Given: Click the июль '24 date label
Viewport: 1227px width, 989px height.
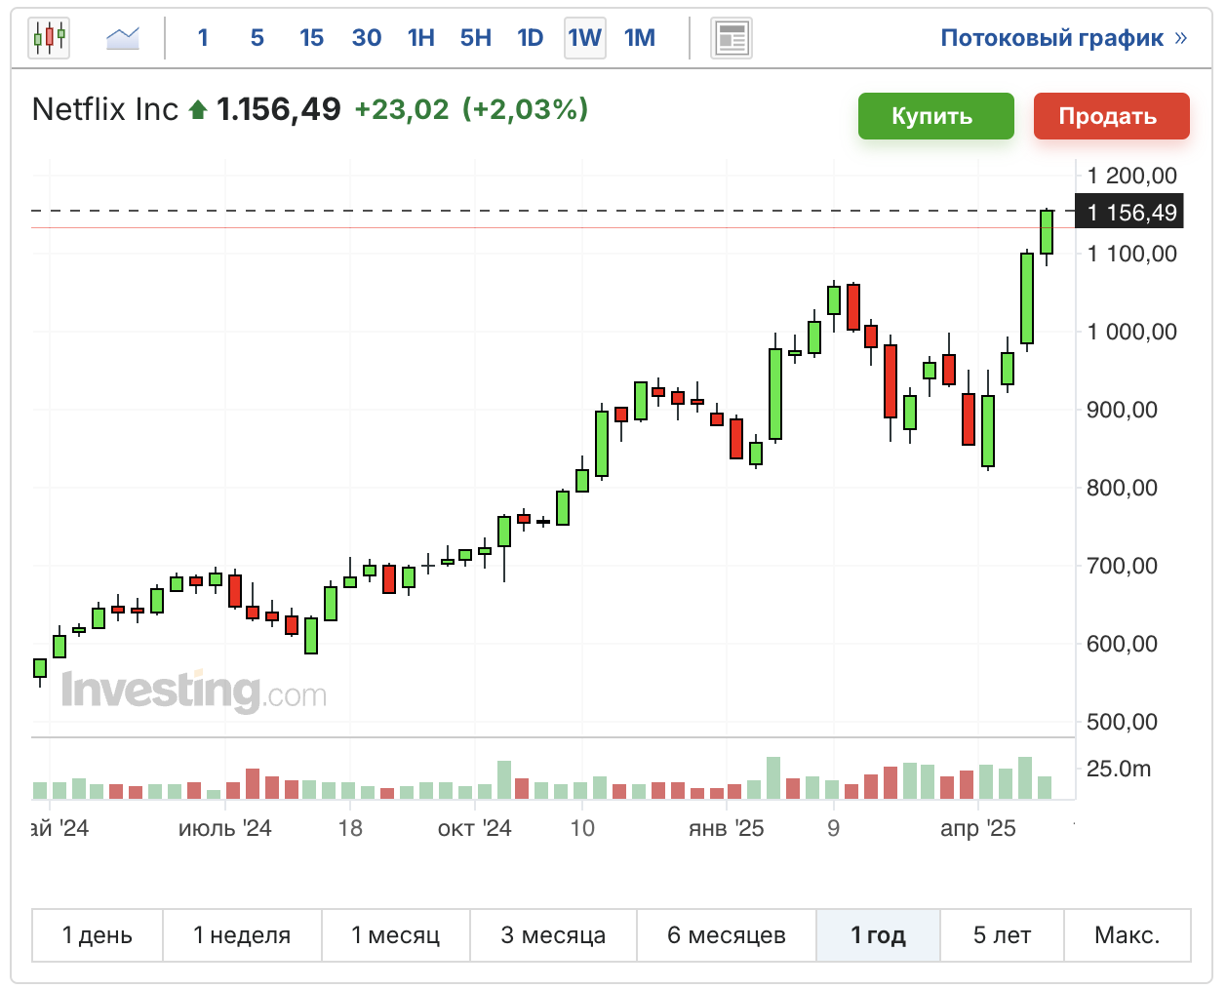Looking at the screenshot, I should point(225,828).
